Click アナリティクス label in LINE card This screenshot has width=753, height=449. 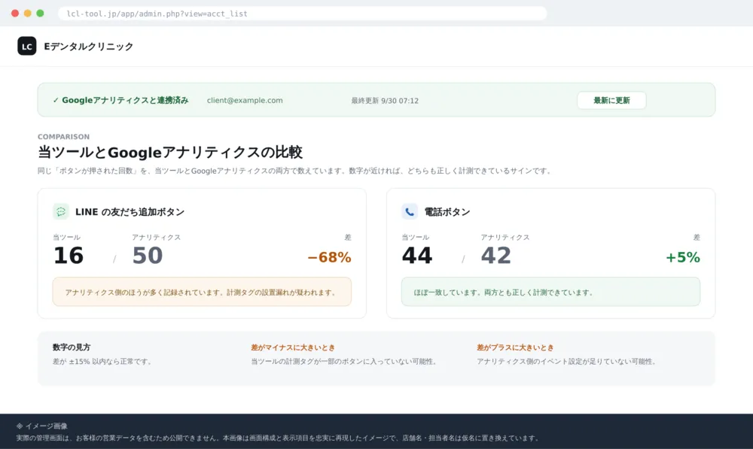pos(157,238)
